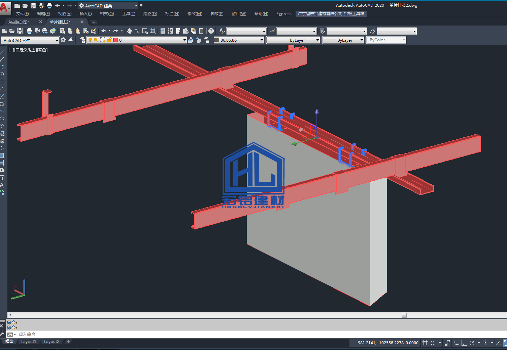Viewport: 507px width, 350px height.
Task: Toggle ortho mode in status bar
Action: (x=464, y=343)
